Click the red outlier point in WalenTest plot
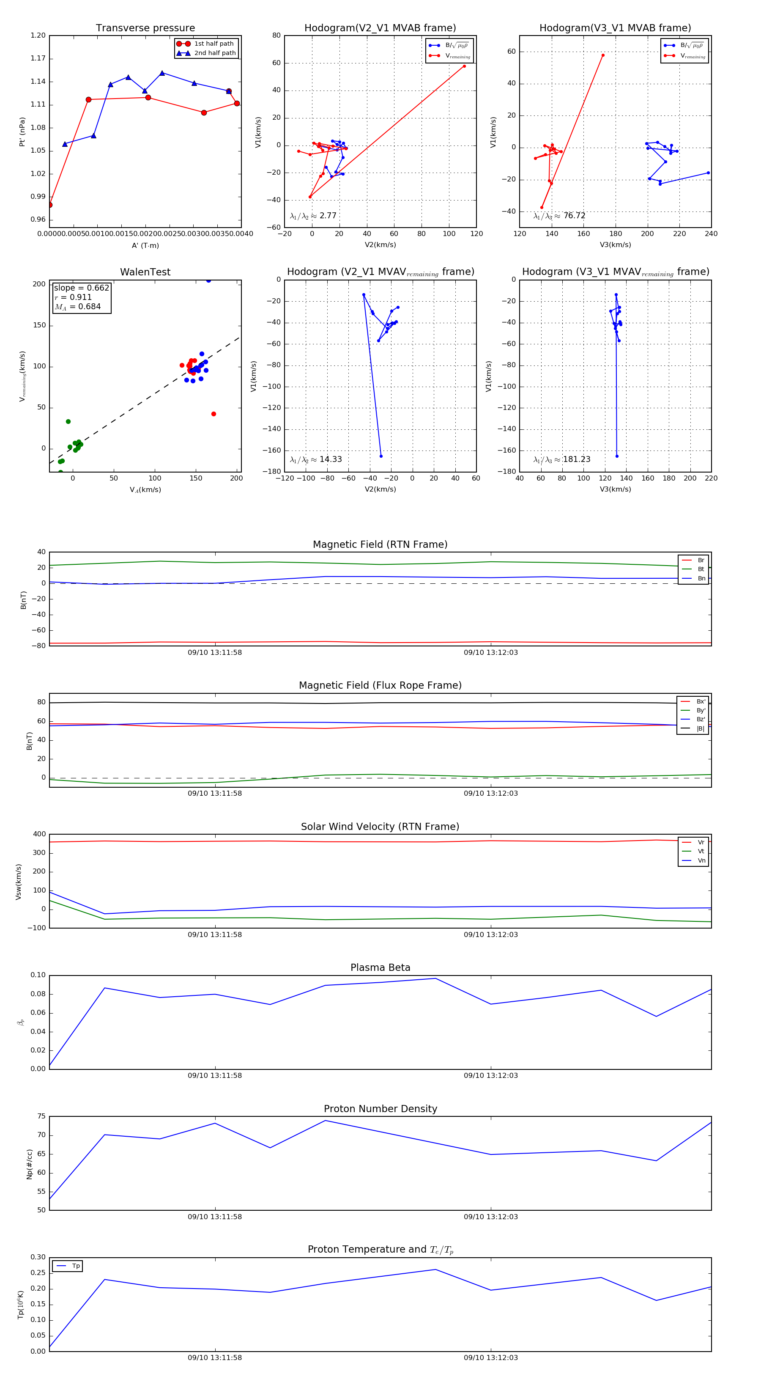The image size is (761, 1396). click(214, 414)
